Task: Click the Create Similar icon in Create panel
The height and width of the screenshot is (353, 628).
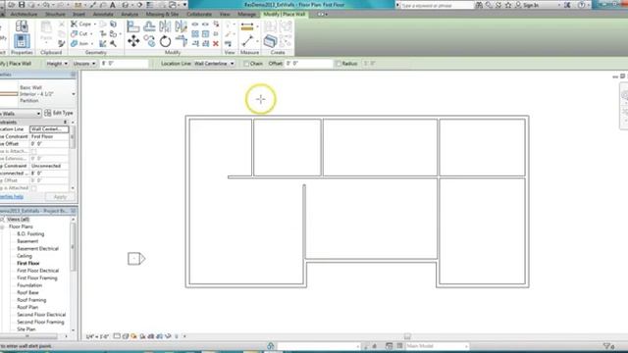Action: click(x=271, y=41)
